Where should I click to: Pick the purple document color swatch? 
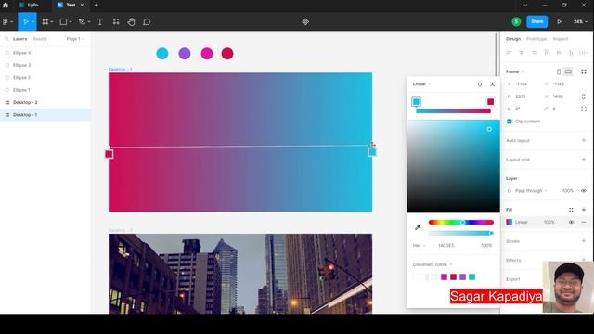(462, 277)
